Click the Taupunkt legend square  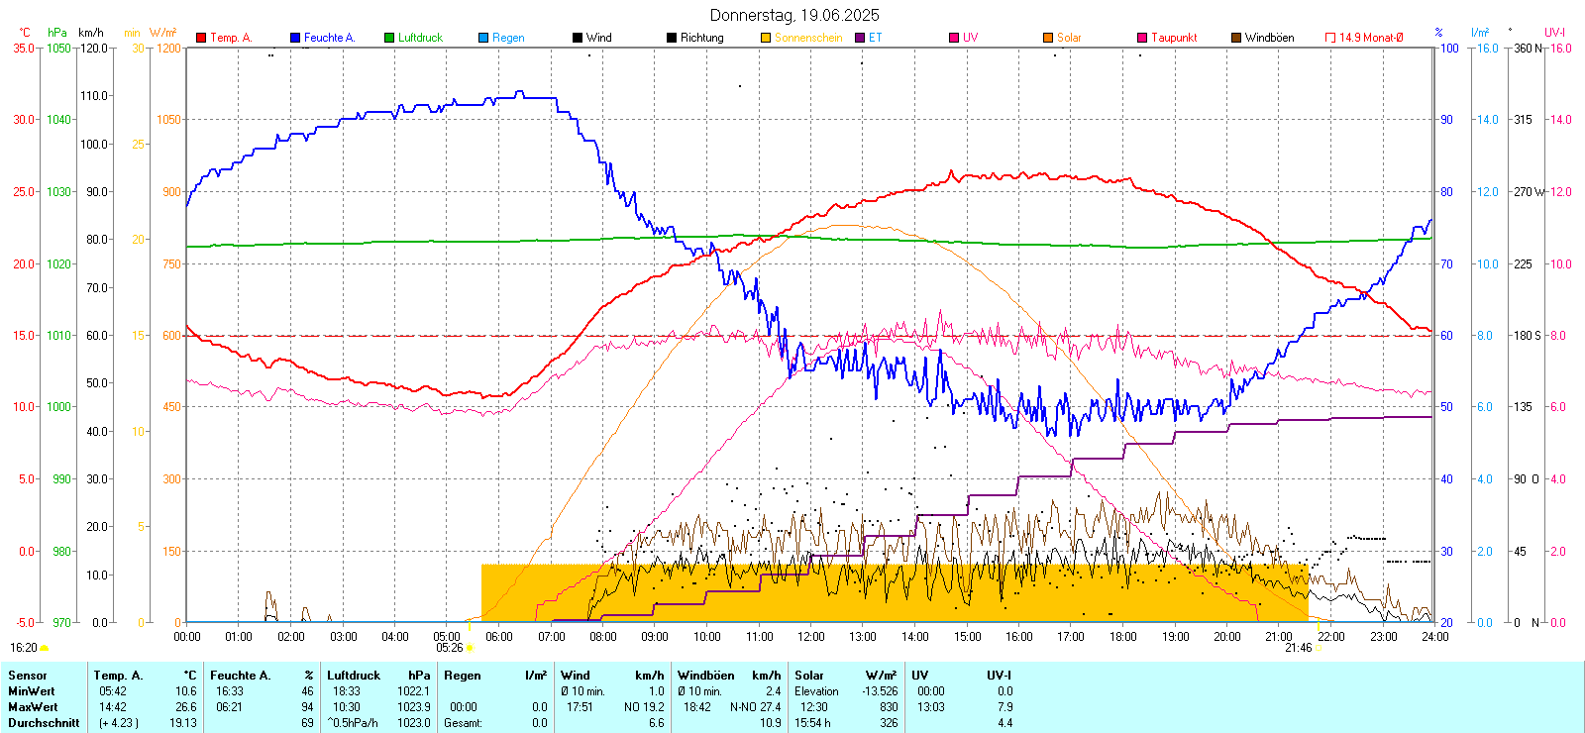pos(1142,38)
